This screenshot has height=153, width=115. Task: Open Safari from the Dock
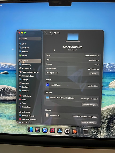[x=45, y=130]
